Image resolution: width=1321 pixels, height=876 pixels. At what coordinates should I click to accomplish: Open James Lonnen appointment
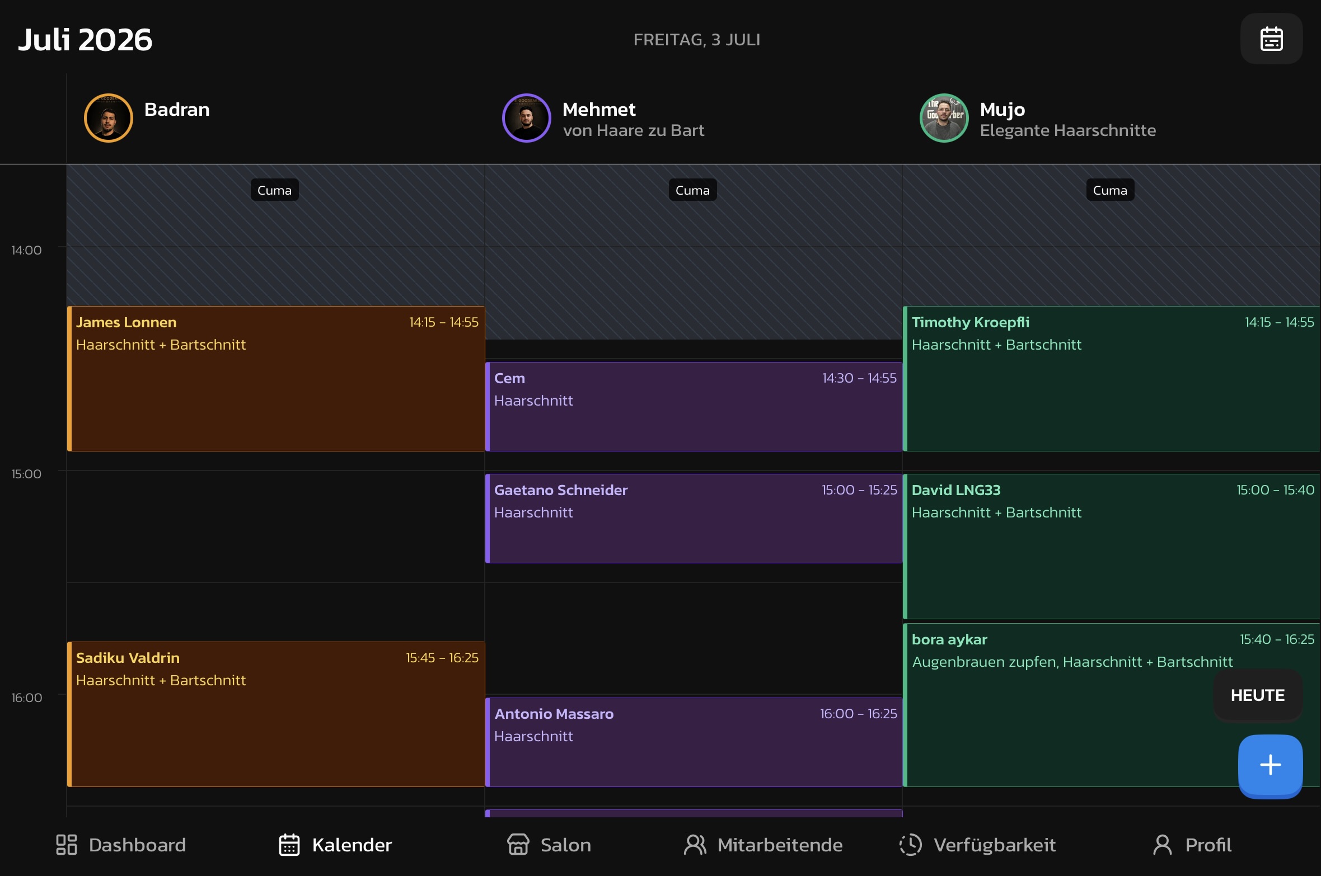click(x=276, y=379)
